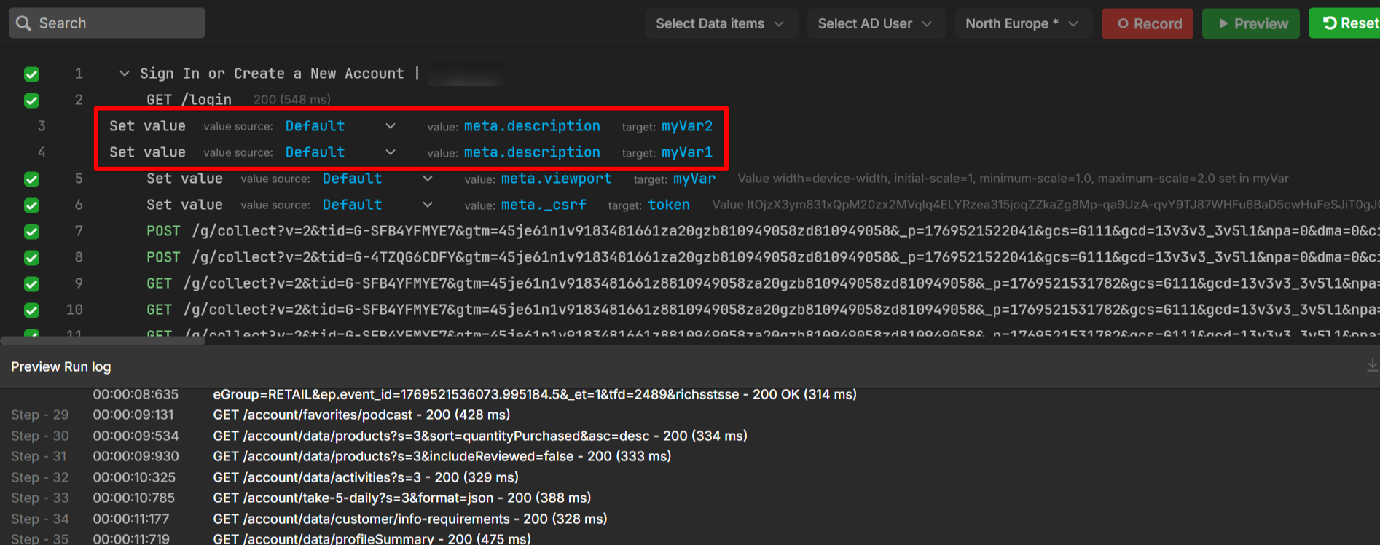Uncheck the step 2 GET /login checkbox
The image size is (1380, 545).
coord(31,100)
